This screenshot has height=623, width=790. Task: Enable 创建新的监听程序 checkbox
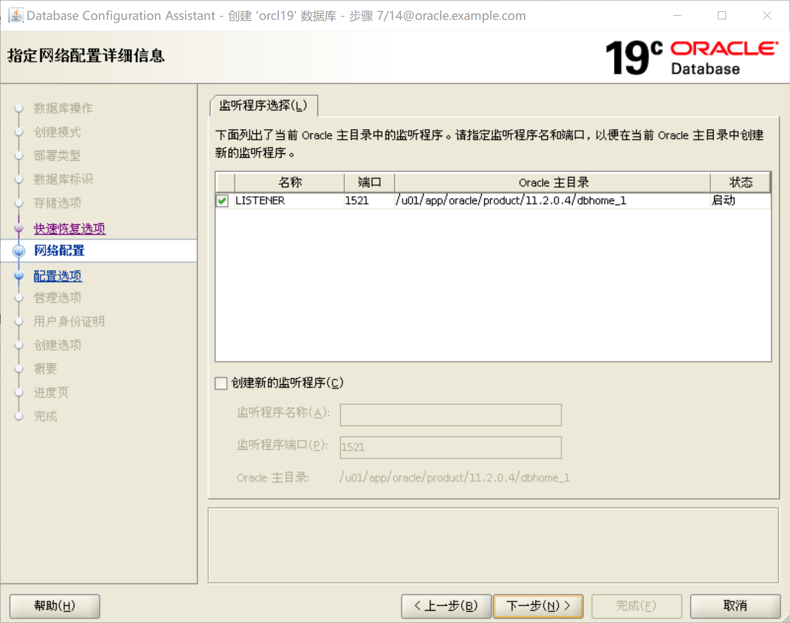[x=221, y=383]
